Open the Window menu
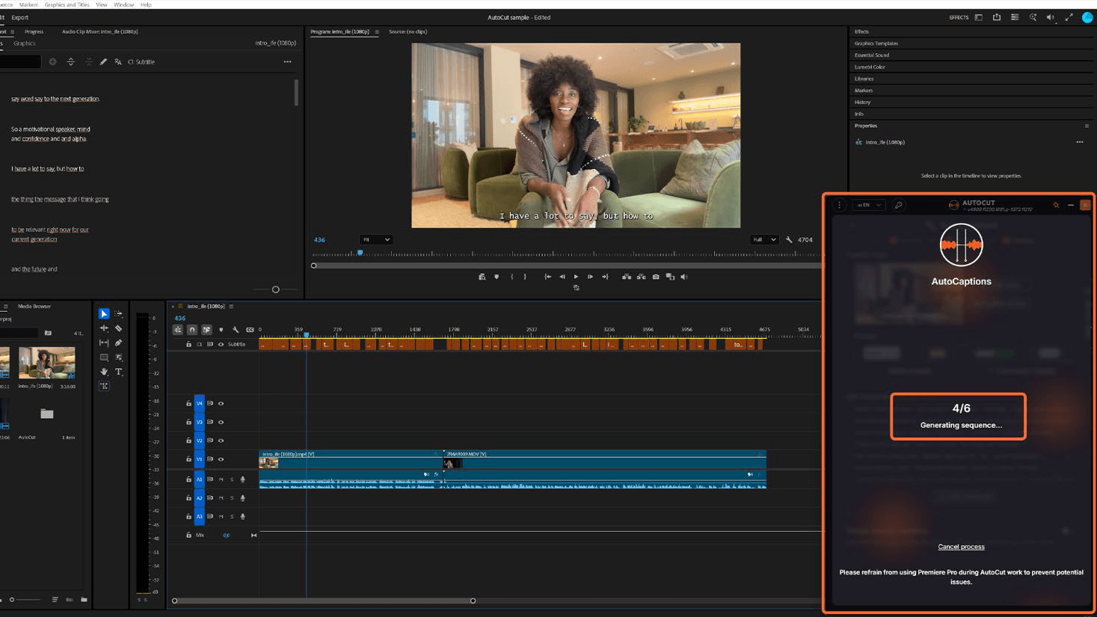Viewport: 1097px width, 617px height. 123,4
